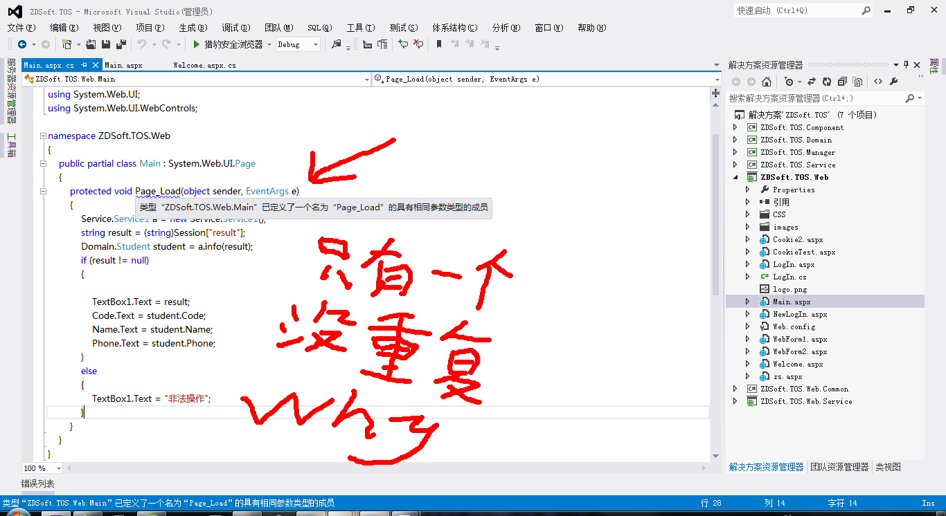This screenshot has height=516, width=946.
Task: Click the Open File toolbar icon
Action: [91, 44]
